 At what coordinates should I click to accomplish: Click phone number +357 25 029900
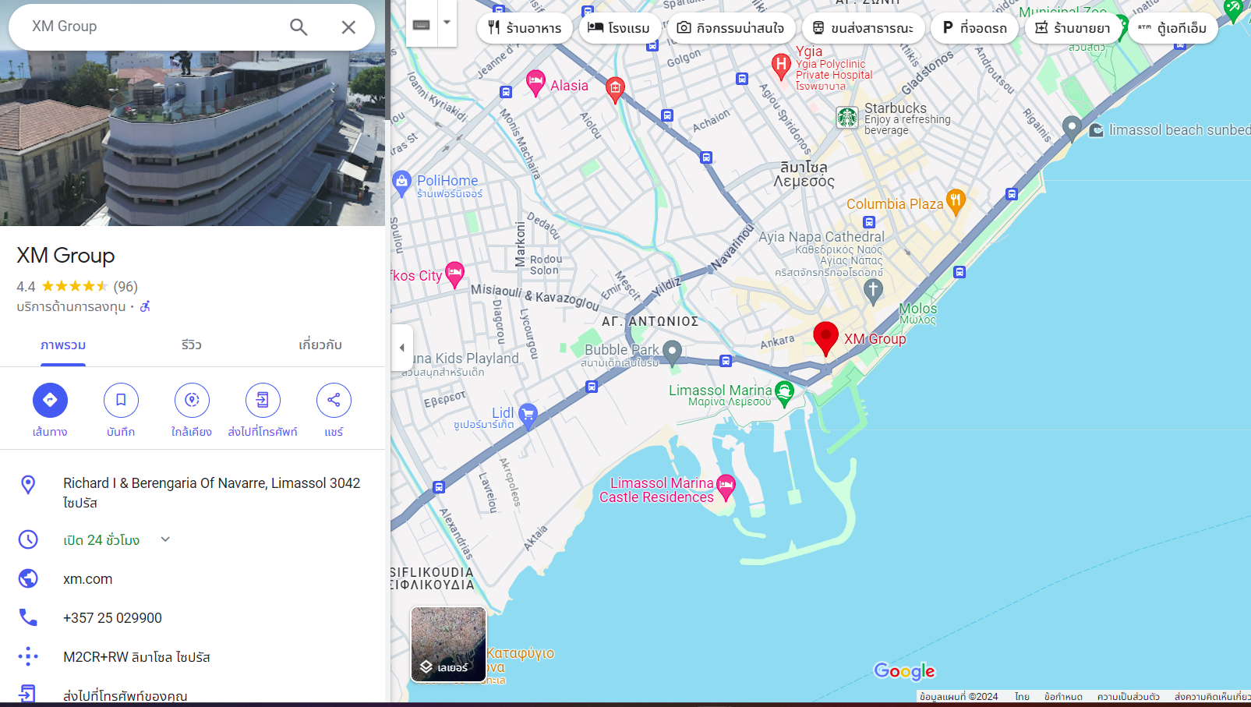click(112, 618)
